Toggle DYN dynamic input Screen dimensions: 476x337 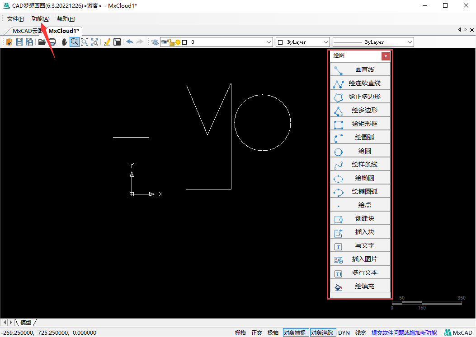[344, 333]
